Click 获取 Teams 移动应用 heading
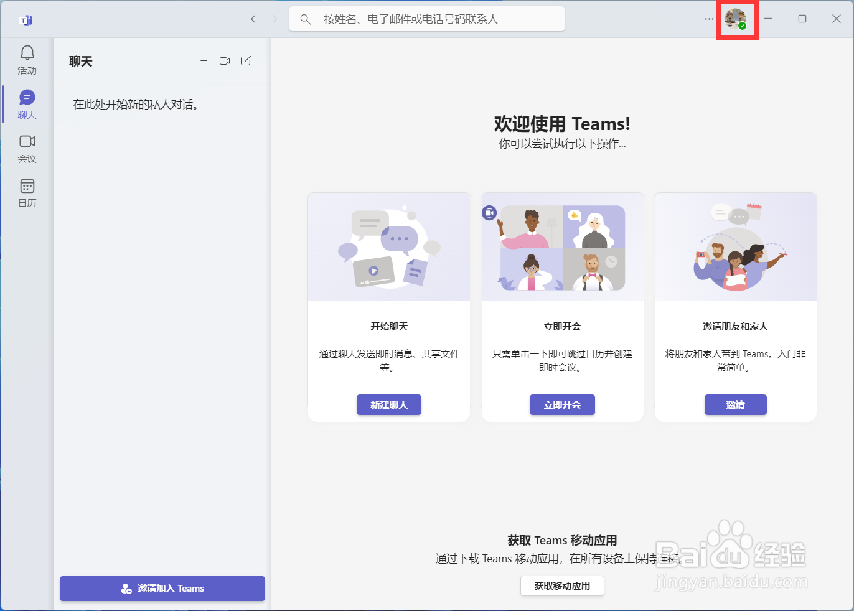854x611 pixels. 562,541
